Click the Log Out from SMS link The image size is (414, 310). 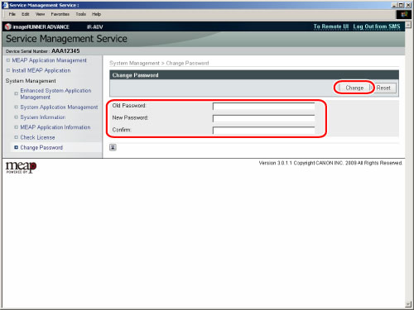tap(377, 26)
